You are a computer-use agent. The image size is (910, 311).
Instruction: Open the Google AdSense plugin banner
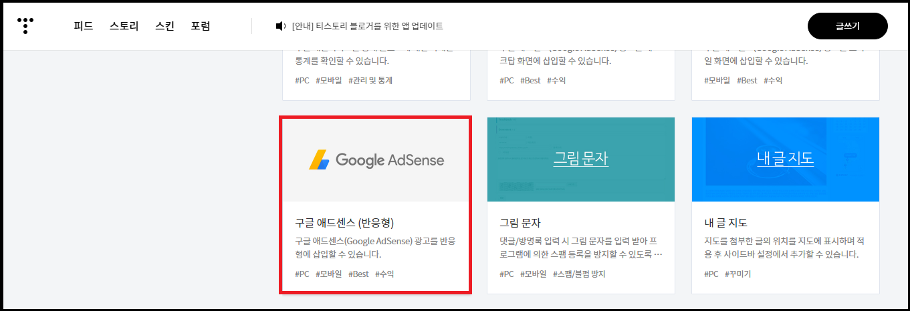tap(376, 160)
